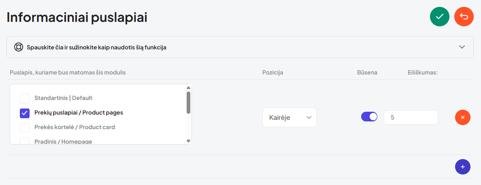Check the Pradinis / Homepage checkbox
The height and width of the screenshot is (185, 481).
point(25,141)
